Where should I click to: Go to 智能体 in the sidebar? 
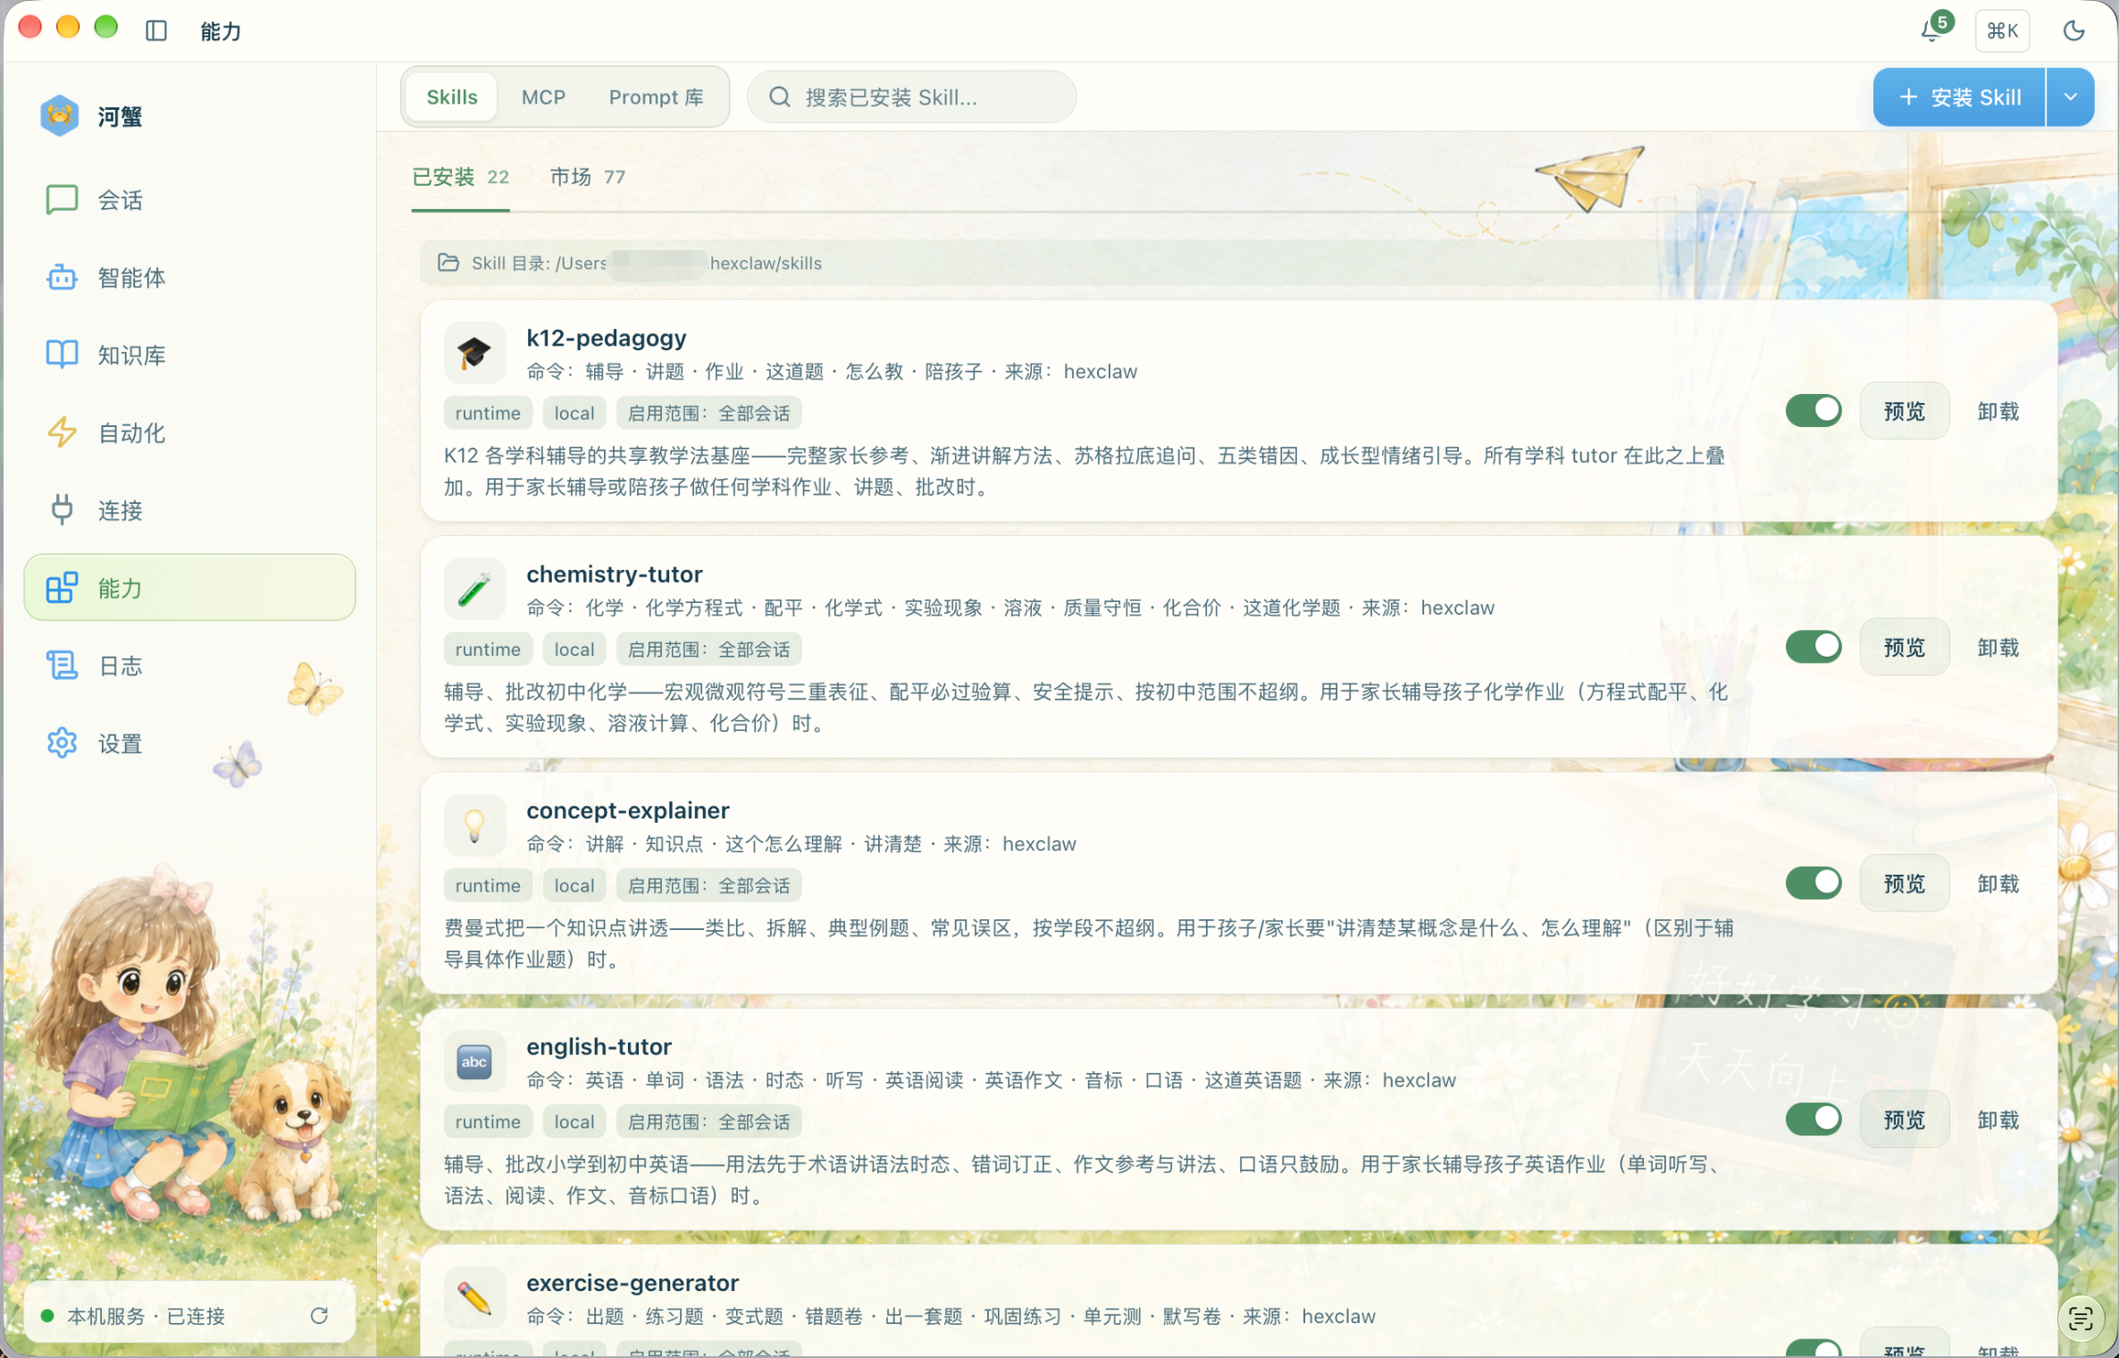coord(189,278)
